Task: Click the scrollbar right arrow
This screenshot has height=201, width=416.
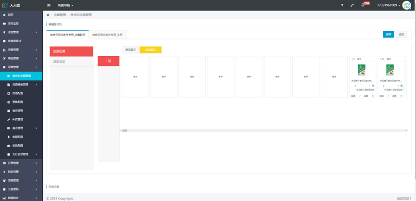Action: [406, 130]
